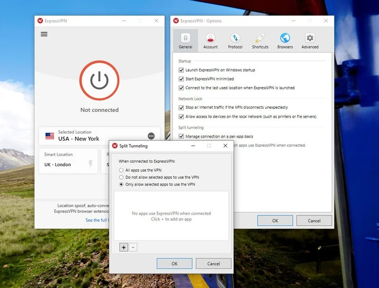This screenshot has height=288, width=379.
Task: Close the ExpressVPN Options window
Action: [326, 21]
